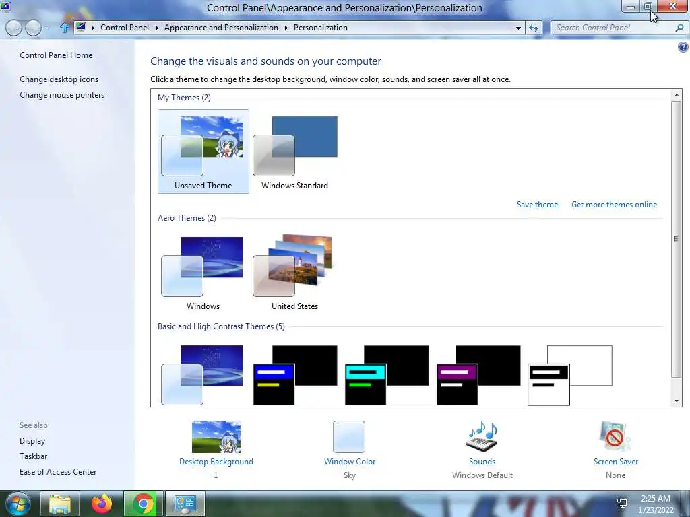The width and height of the screenshot is (690, 517).
Task: Click the Back navigation button
Action: point(13,28)
